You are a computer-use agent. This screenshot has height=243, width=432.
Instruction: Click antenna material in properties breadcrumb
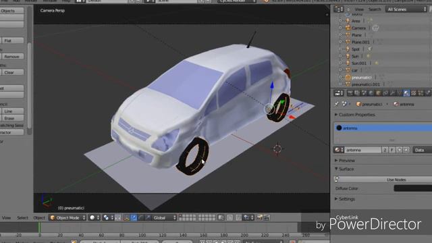pos(404,104)
